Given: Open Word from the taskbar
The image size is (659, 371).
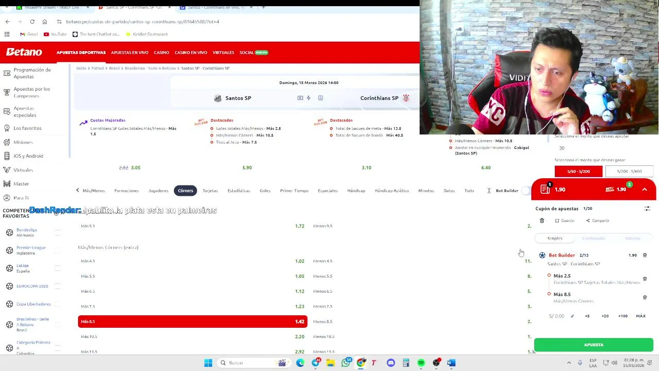Looking at the screenshot, I should pyautogui.click(x=451, y=363).
